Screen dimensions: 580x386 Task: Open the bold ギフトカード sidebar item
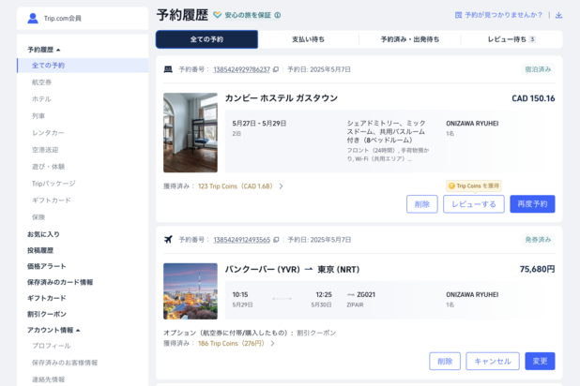pos(46,298)
